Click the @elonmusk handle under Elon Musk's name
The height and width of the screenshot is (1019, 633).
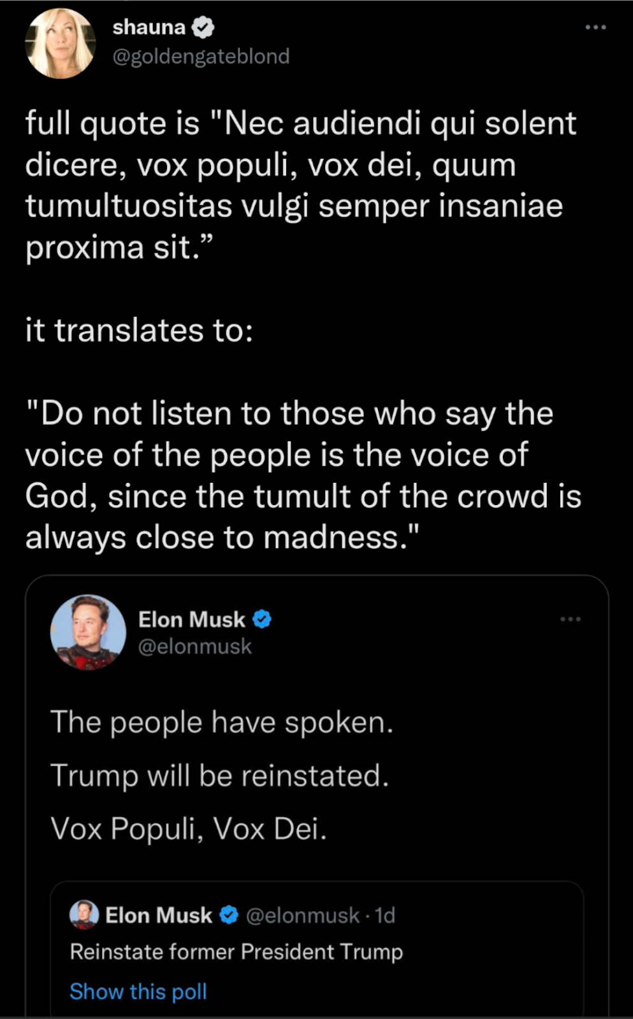click(195, 646)
